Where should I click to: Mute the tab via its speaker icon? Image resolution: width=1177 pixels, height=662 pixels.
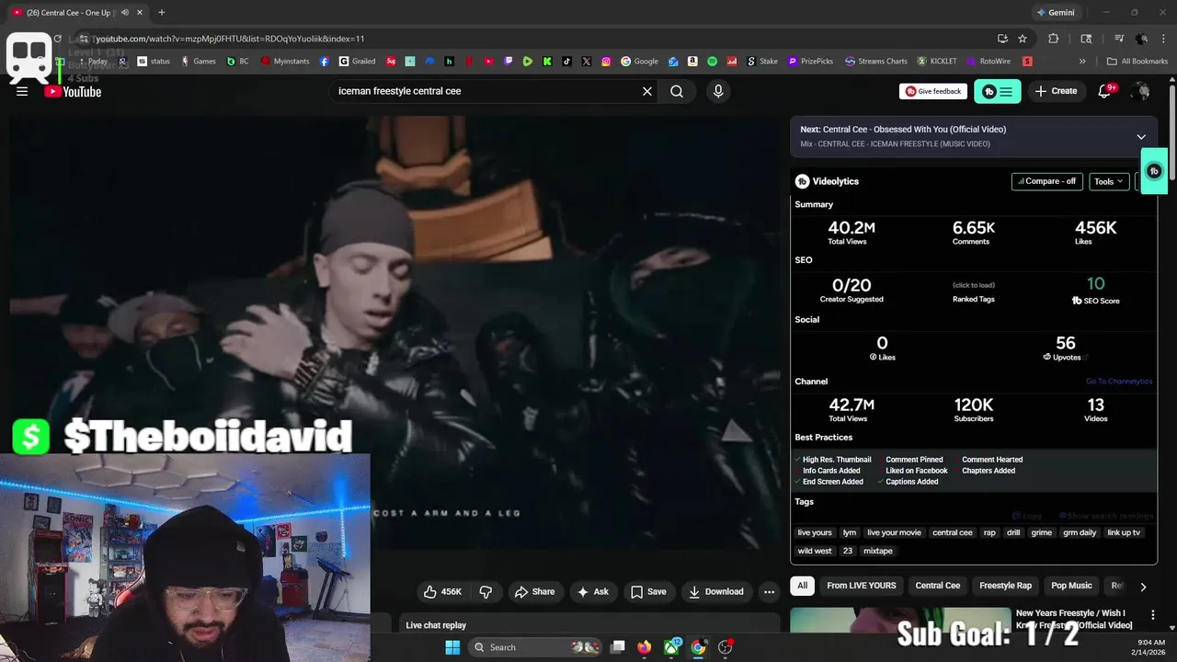(124, 12)
